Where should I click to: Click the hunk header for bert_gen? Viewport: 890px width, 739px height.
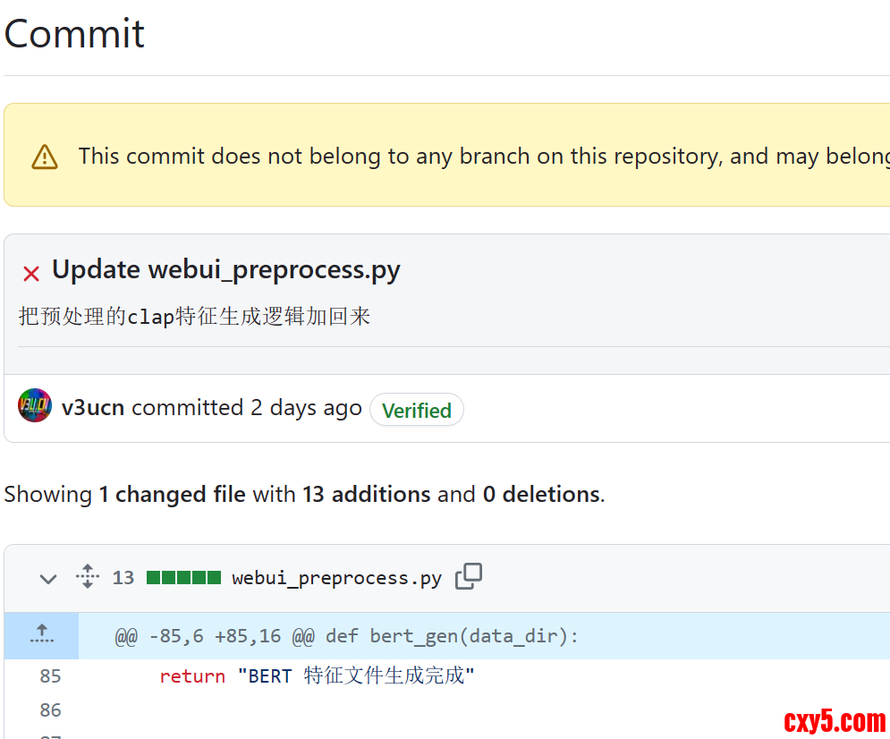(346, 637)
